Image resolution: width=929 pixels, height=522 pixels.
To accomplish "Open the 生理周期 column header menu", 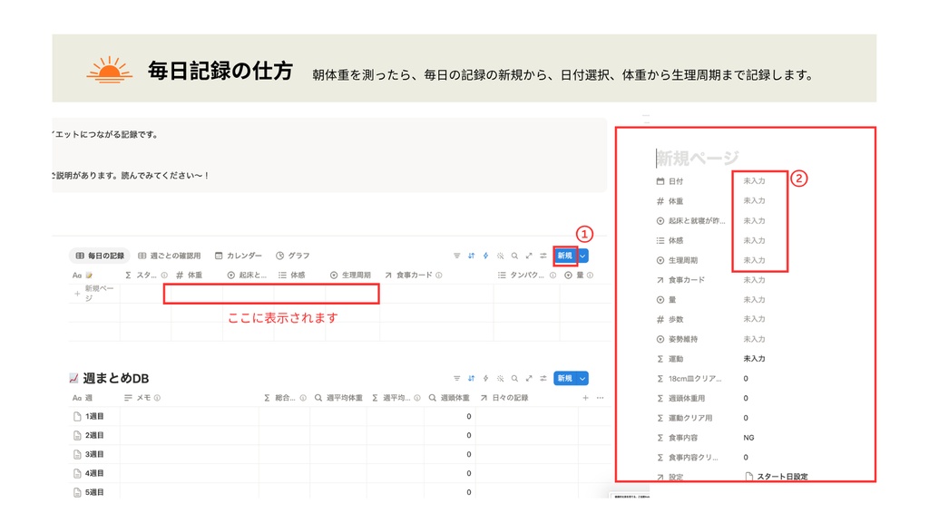I will 350,275.
